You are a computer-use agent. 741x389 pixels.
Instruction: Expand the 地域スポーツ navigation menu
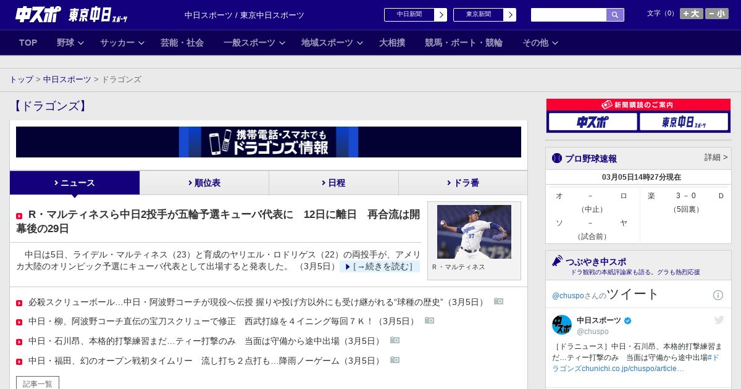pos(332,43)
